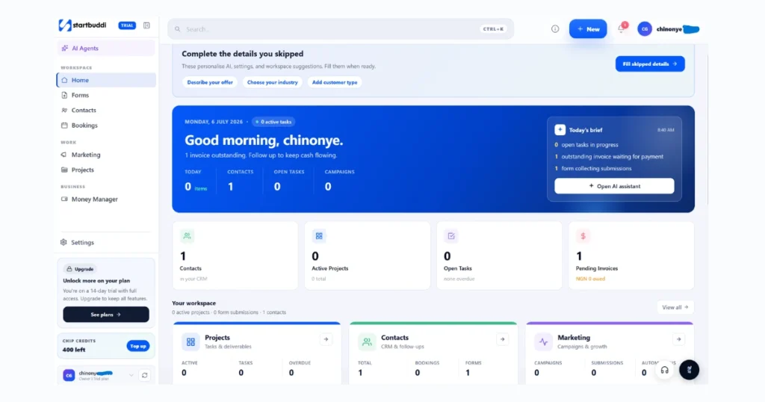Viewport: 765px width, 402px height.
Task: Click the blue New button
Action: click(588, 29)
